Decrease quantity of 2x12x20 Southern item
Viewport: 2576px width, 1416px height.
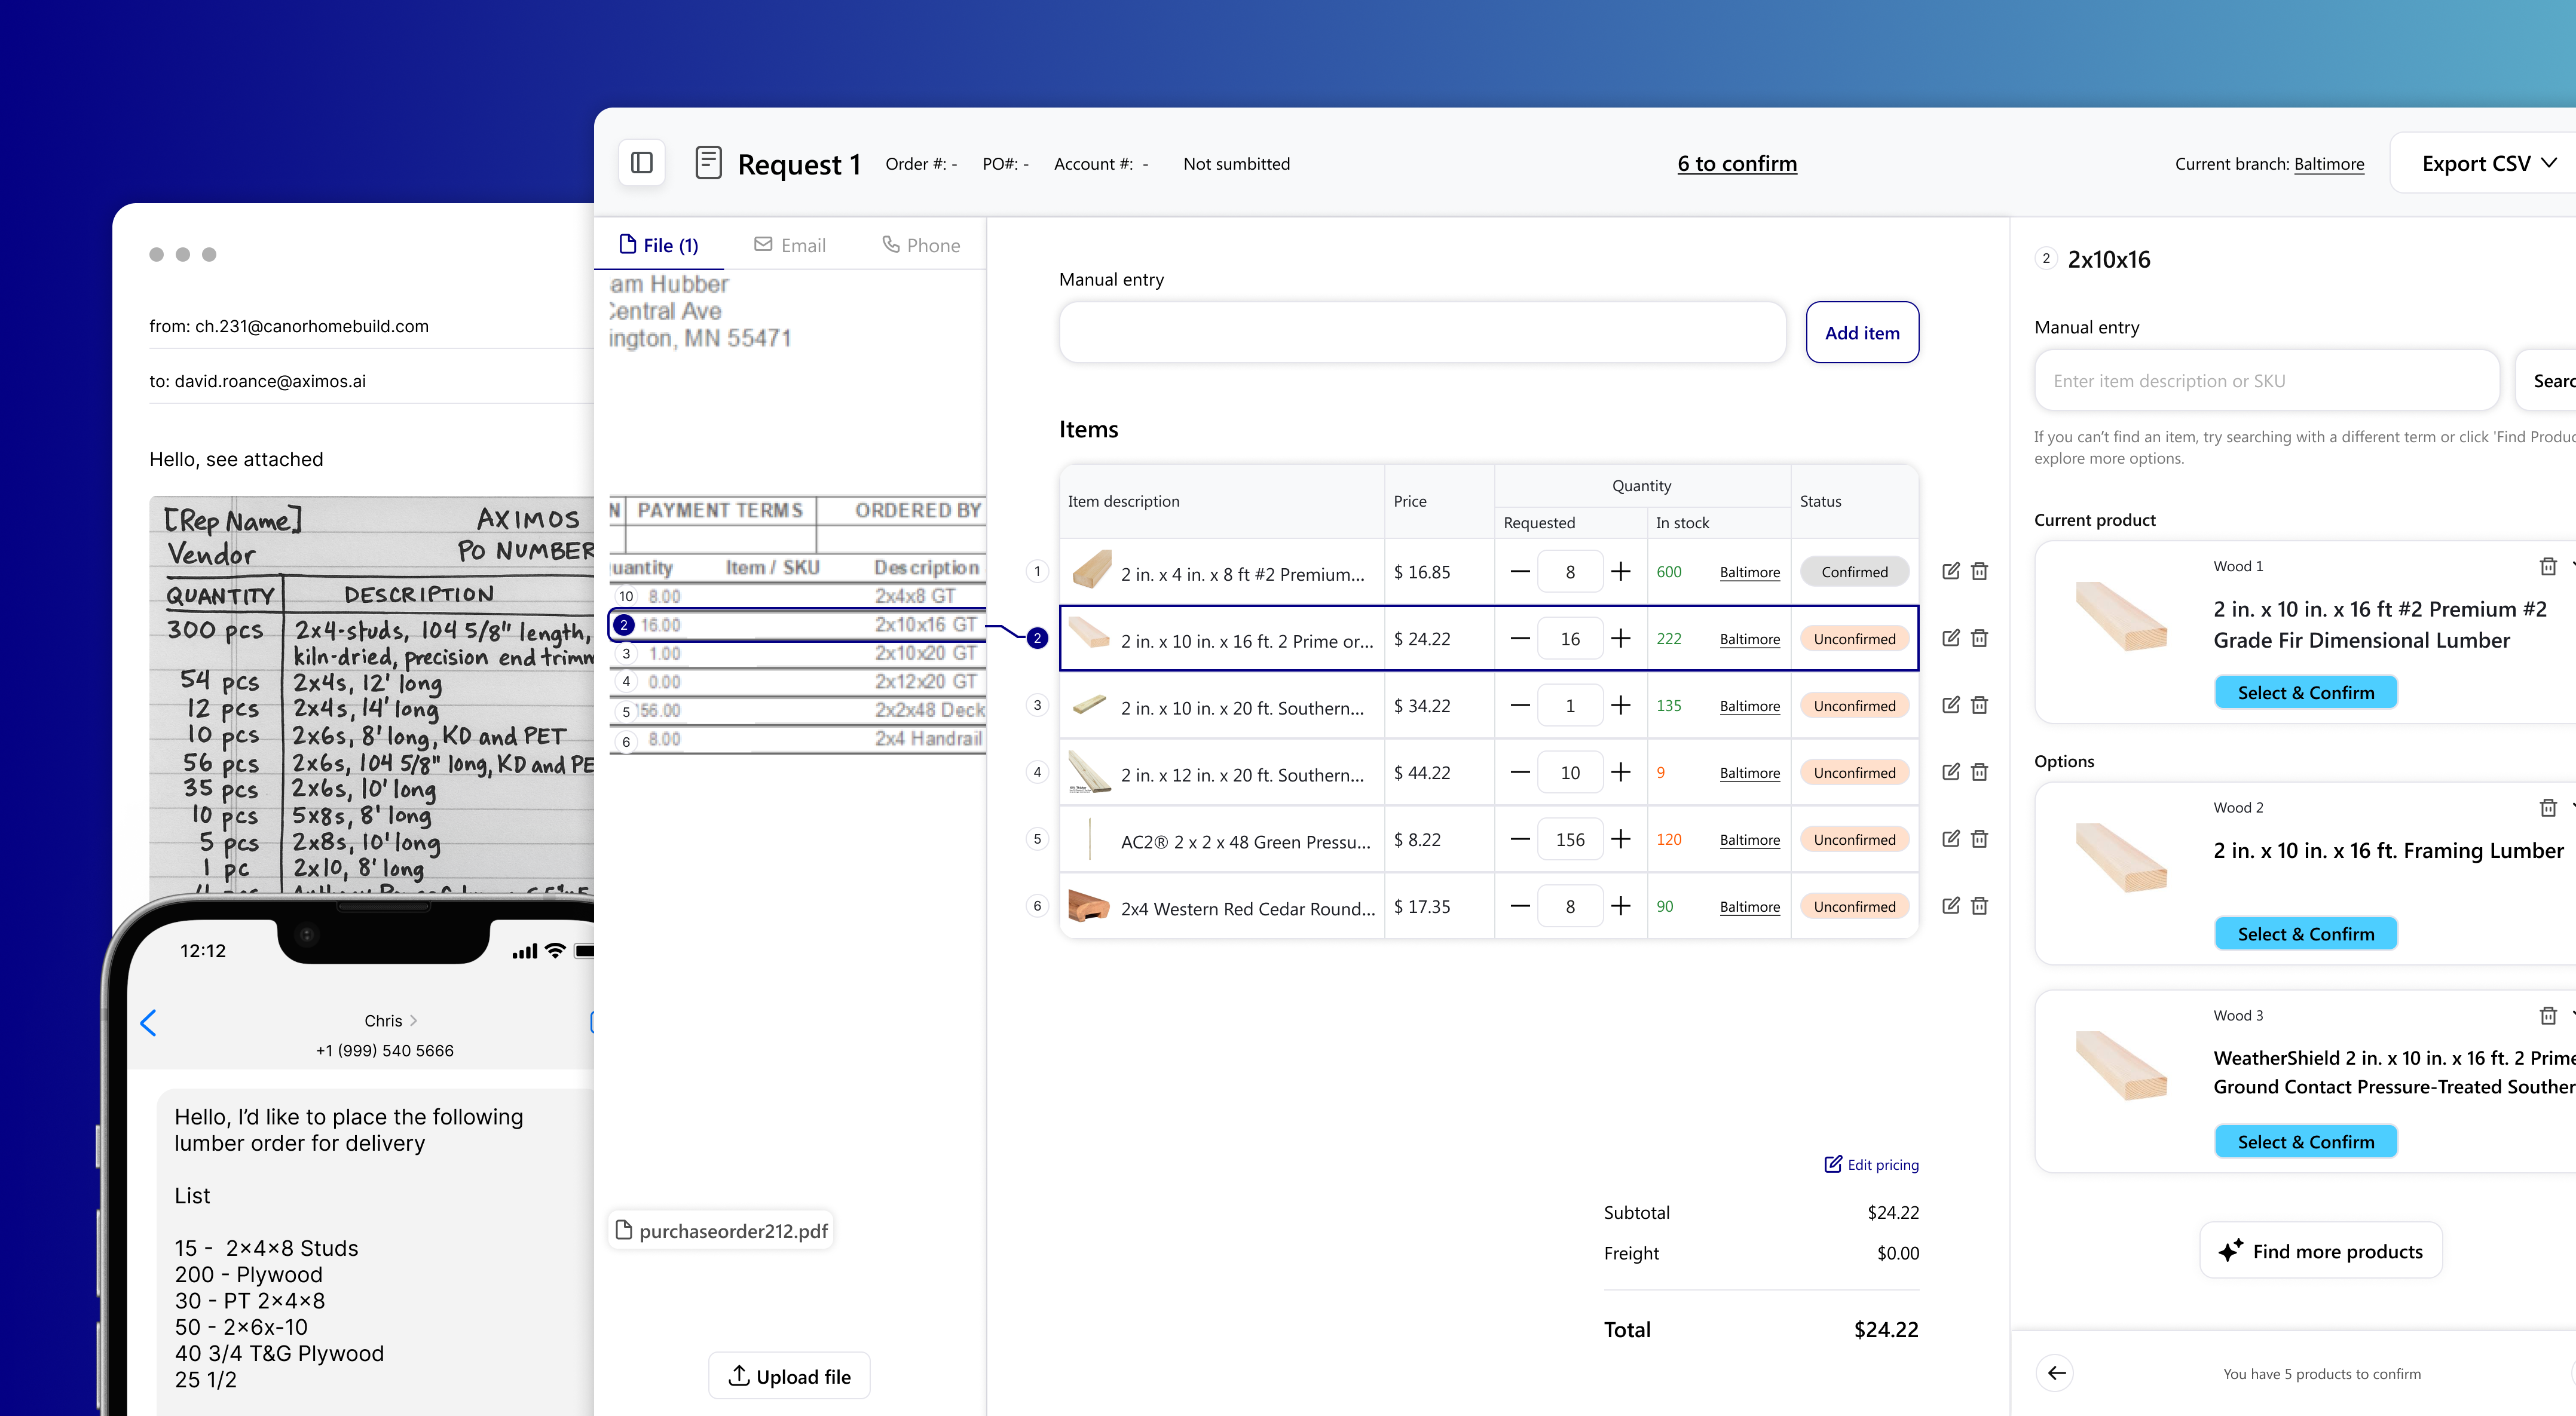pyautogui.click(x=1519, y=773)
